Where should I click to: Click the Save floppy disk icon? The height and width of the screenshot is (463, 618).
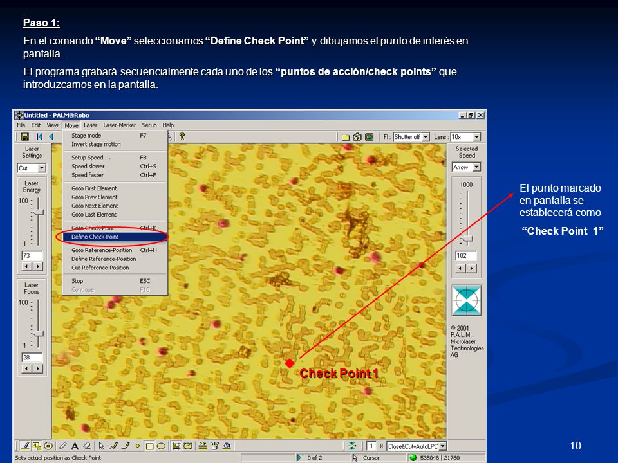[x=25, y=136]
